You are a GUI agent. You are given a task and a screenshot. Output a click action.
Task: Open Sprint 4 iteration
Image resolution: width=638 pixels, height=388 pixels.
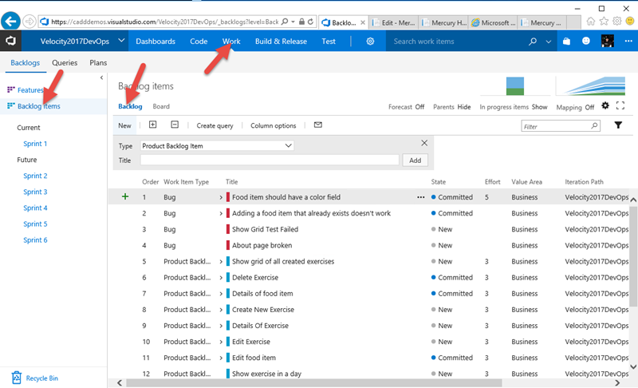tap(35, 208)
